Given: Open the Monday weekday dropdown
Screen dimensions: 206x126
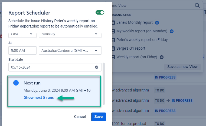Looking at the screenshot, I should [x=70, y=34].
